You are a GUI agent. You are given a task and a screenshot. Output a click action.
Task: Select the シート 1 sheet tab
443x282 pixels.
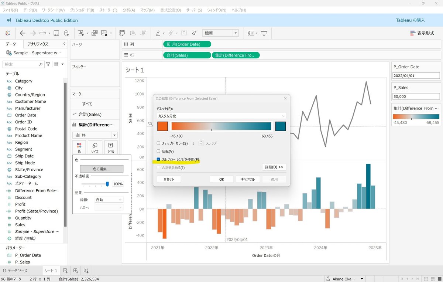click(x=51, y=271)
